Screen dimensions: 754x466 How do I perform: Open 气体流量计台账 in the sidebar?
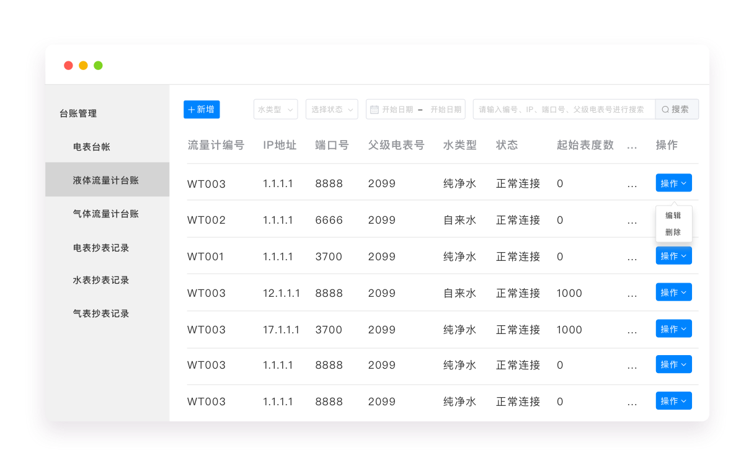[x=106, y=214]
